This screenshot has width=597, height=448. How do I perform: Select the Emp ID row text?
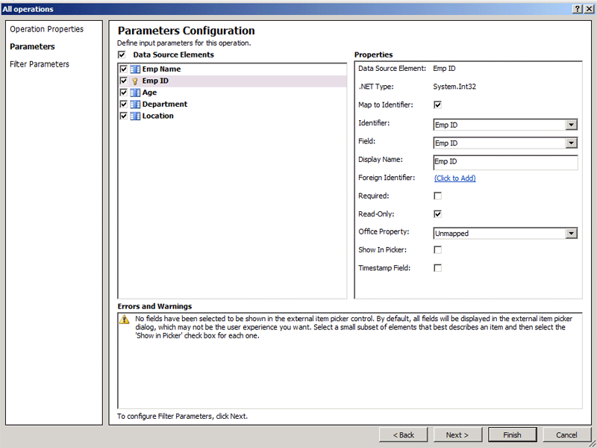click(155, 81)
